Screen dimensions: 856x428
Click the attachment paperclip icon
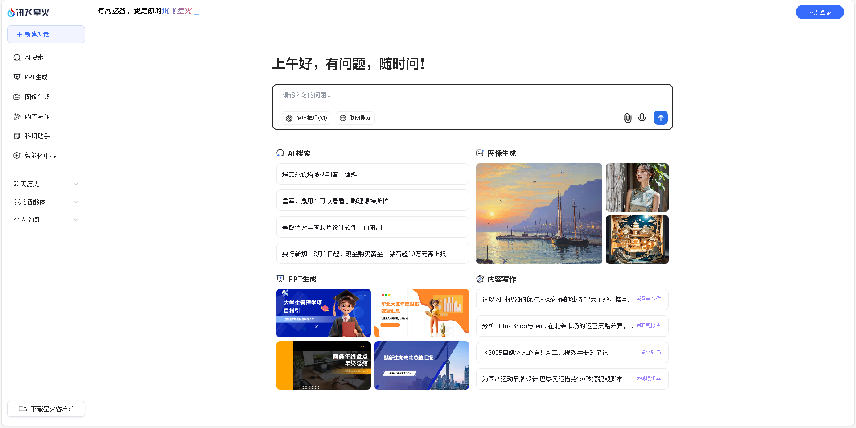[x=627, y=118]
